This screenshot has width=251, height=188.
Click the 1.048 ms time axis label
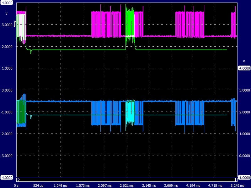61,185
